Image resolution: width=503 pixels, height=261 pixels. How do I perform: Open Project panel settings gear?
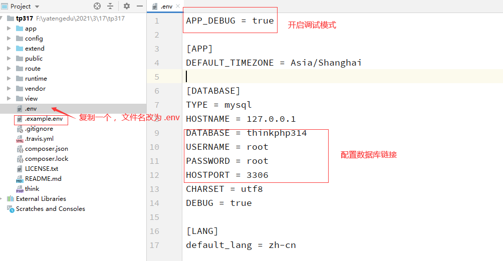click(x=127, y=6)
